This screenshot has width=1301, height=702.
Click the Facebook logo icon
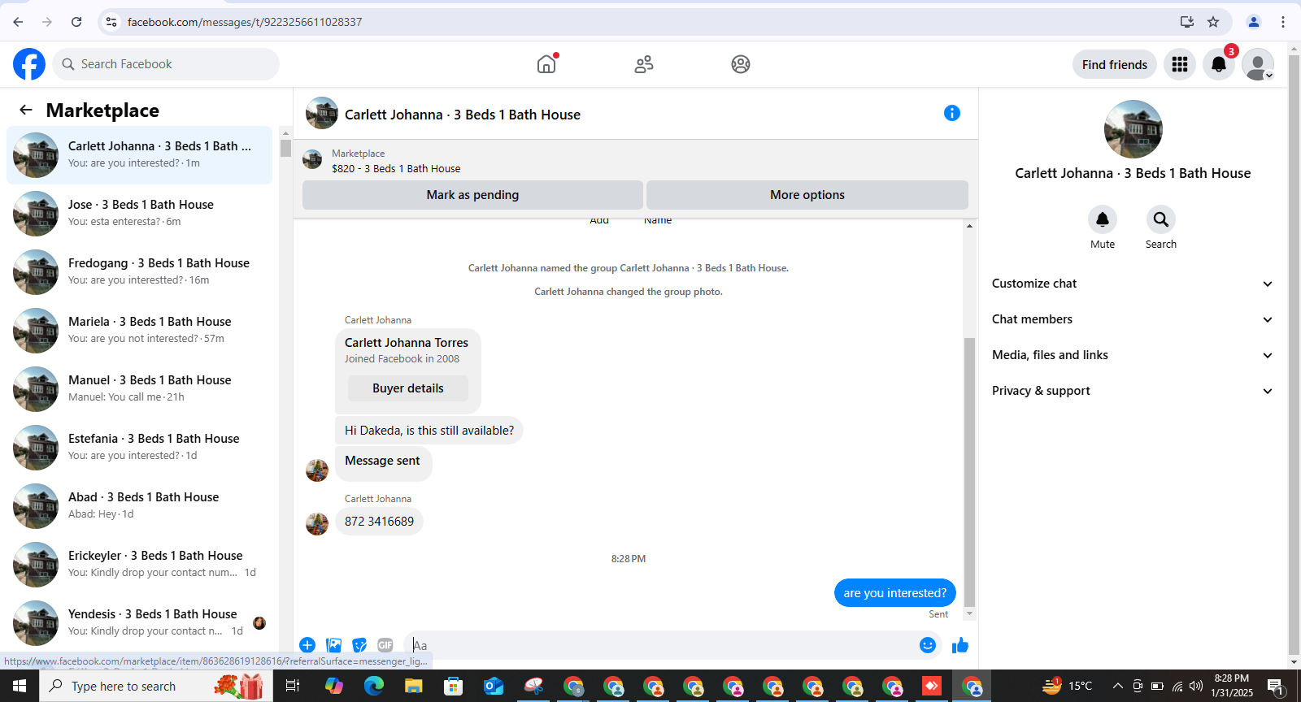click(29, 64)
